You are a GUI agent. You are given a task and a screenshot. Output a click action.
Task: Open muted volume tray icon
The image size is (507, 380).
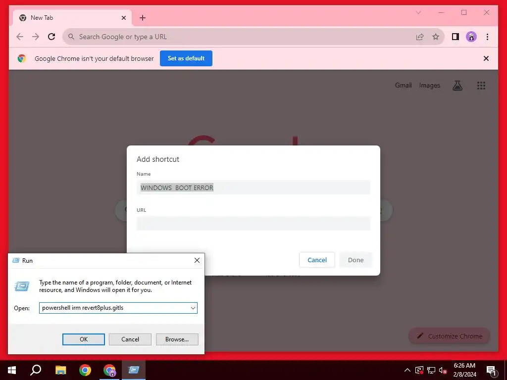(443, 370)
